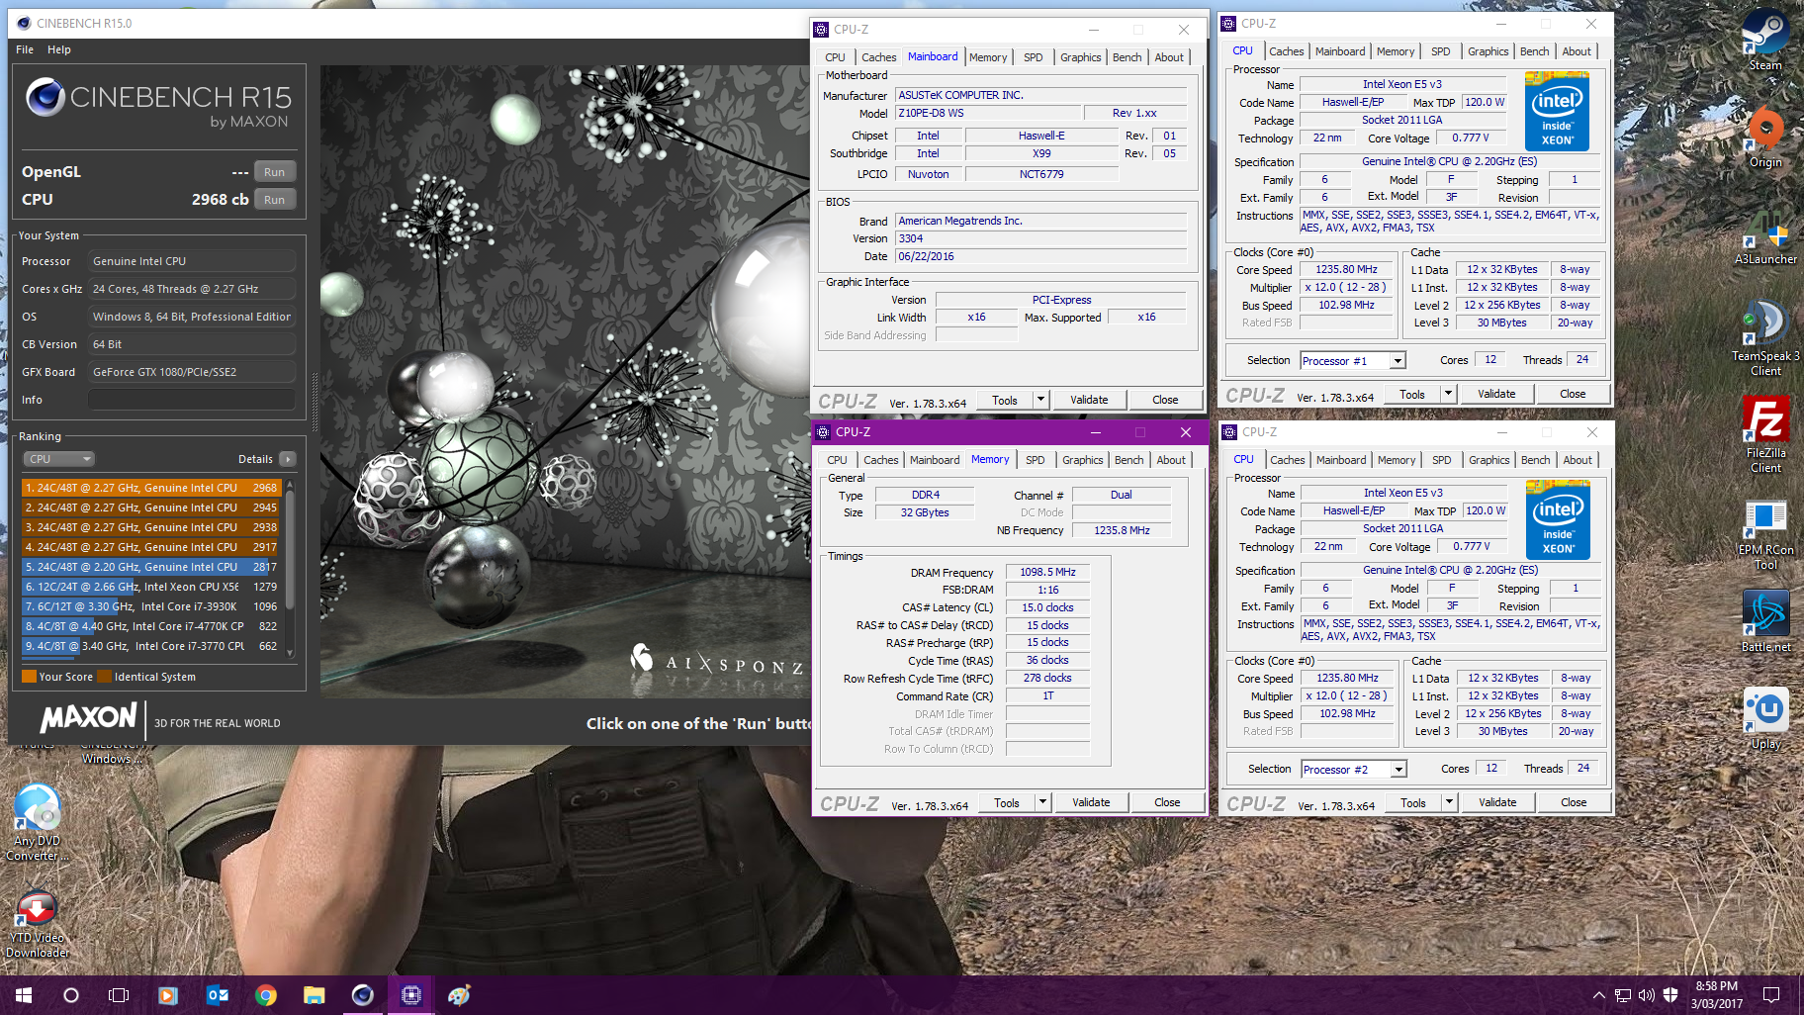The height and width of the screenshot is (1015, 1804).
Task: Open Graphics tab in Processor #1 CPU-Z window
Action: point(1488,51)
